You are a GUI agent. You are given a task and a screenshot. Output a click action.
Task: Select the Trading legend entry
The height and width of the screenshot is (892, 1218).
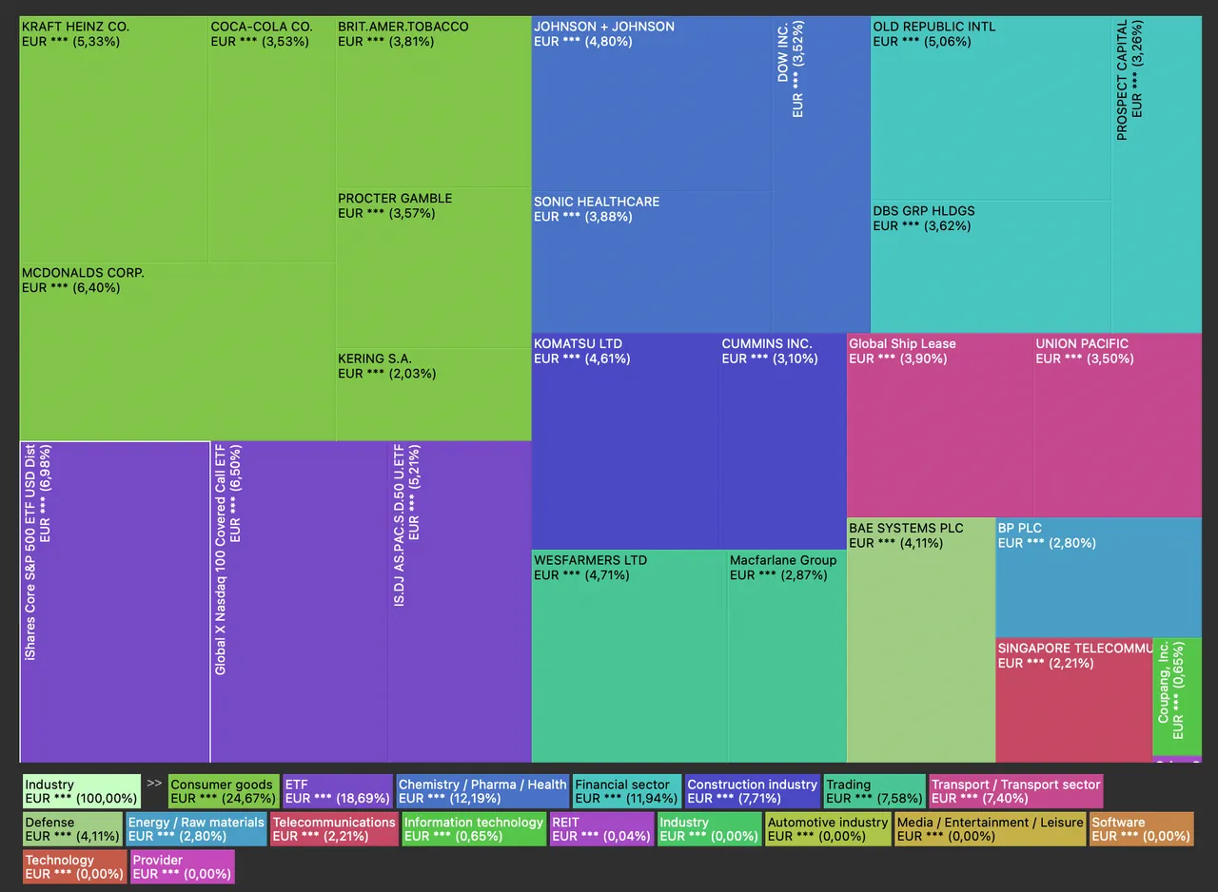874,791
